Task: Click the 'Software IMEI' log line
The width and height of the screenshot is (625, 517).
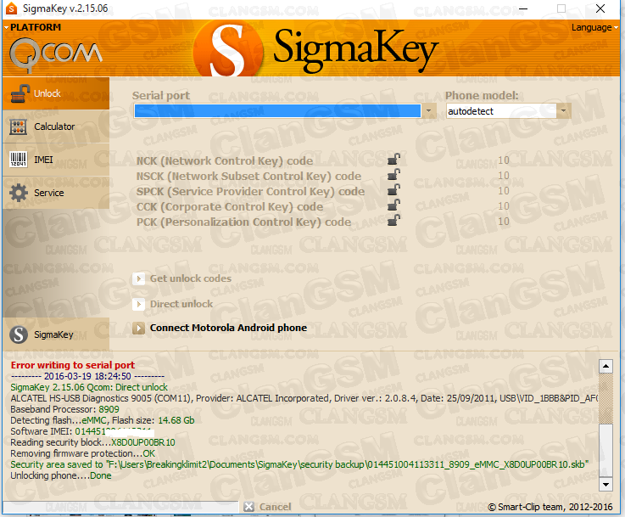Action: [82, 431]
